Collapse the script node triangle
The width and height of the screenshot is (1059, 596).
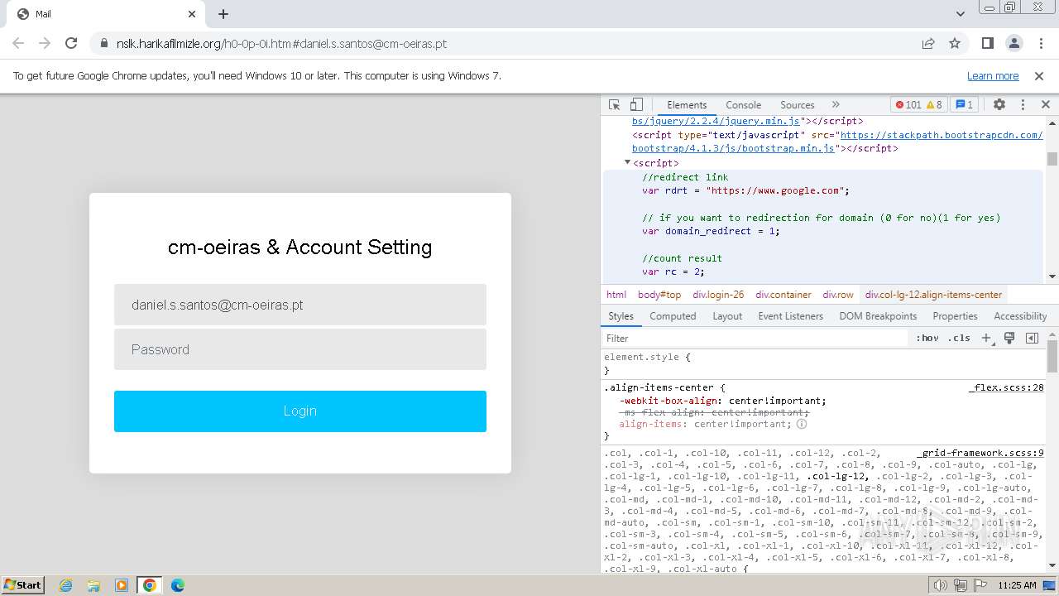pyautogui.click(x=627, y=162)
